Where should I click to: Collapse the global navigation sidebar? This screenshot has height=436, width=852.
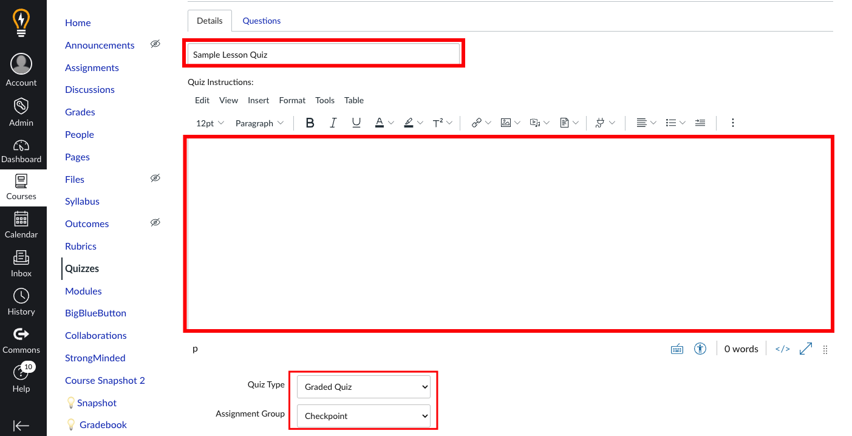[x=21, y=426]
